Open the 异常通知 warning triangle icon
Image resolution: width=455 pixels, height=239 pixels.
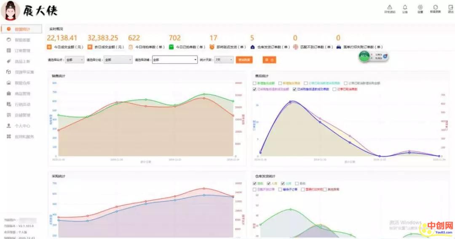tap(390, 8)
